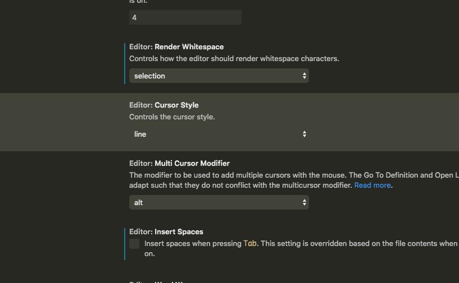The height and width of the screenshot is (283, 459).
Task: Expand the Cursor Style 'line' dropdown
Action: click(219, 134)
